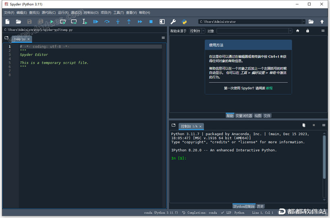Open the editor pane options hamburger menu
Image resolution: width=330 pixels, height=218 pixels.
click(163, 38)
